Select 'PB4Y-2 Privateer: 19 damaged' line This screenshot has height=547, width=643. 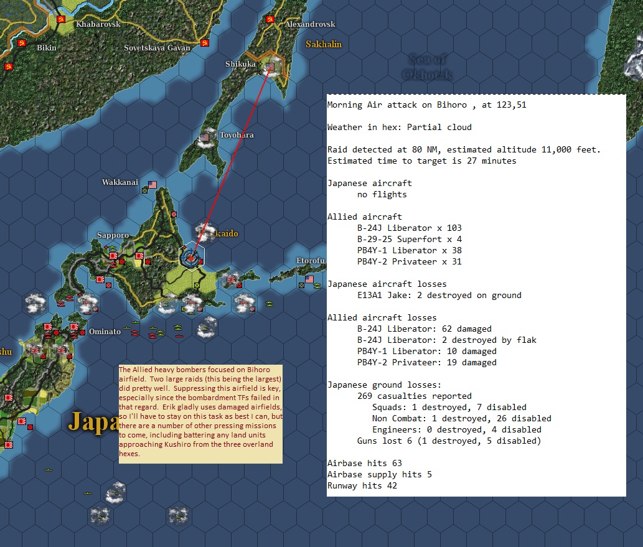tap(426, 362)
